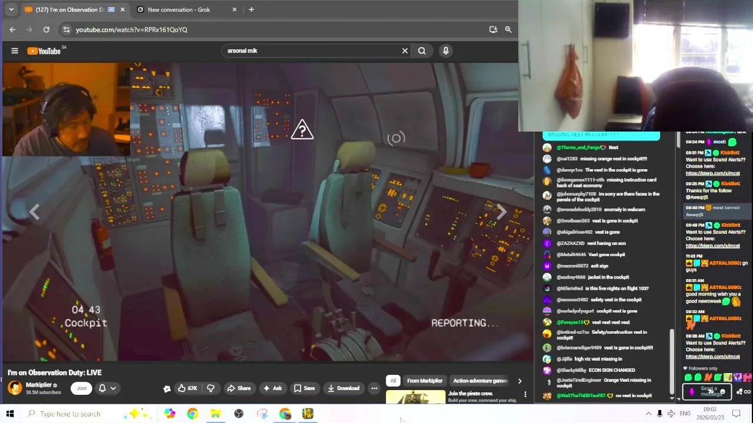Screen dimensions: 753x423
Task: Click the microphone tray icon
Action: (659, 414)
